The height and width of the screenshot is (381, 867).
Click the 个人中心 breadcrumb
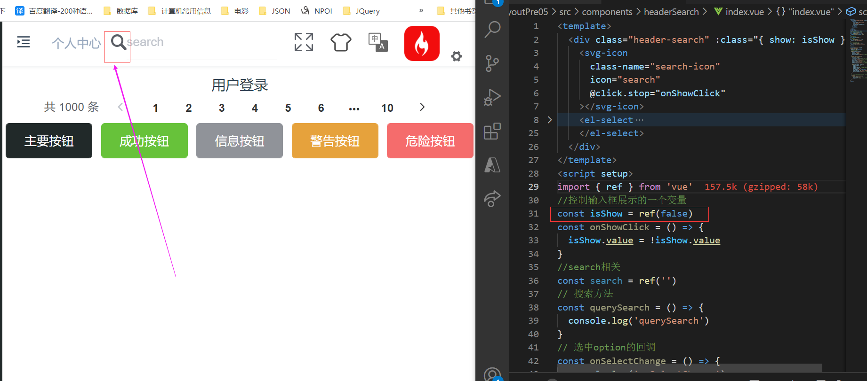(76, 43)
